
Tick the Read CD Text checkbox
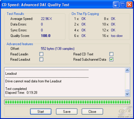coord(111,54)
